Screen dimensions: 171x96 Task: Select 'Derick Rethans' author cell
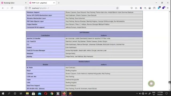104,86
